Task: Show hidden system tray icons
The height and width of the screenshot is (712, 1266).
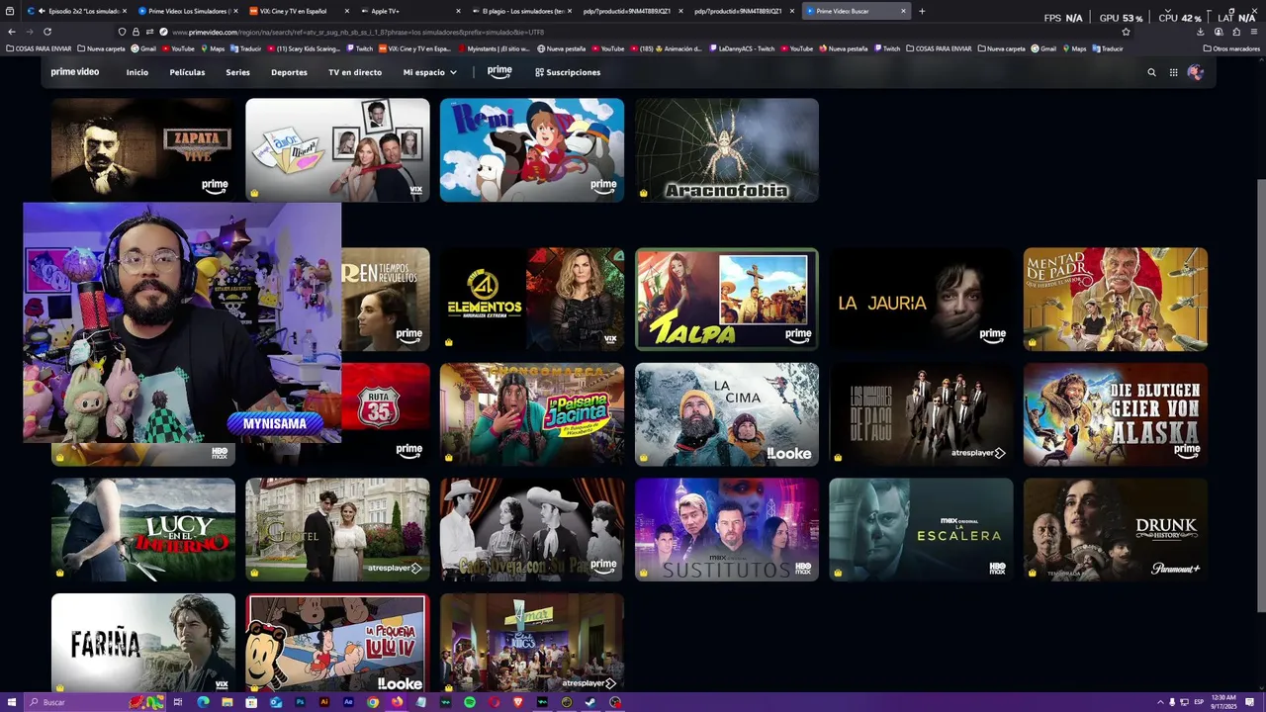Action: tap(1161, 702)
